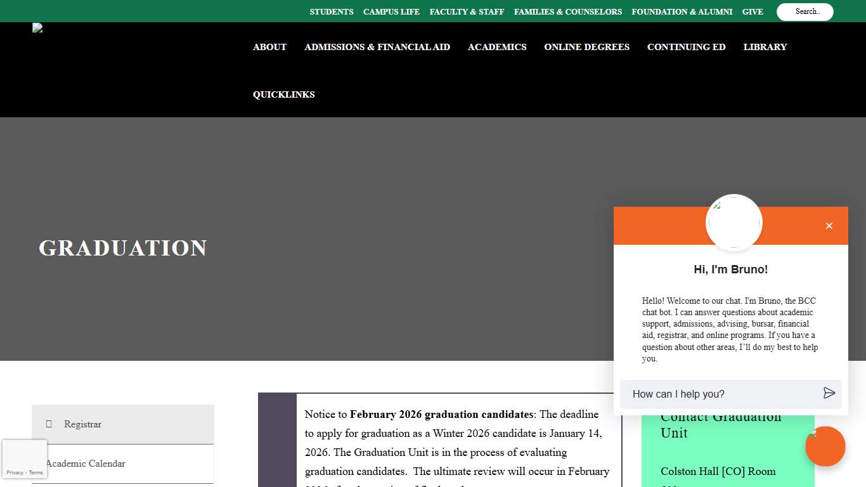Click the Search field in the header
This screenshot has width=866, height=487.
[x=805, y=11]
